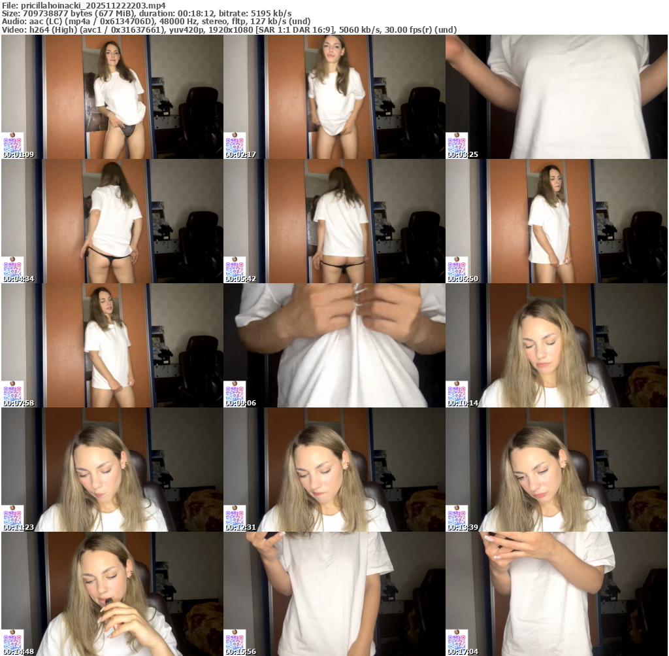Click the QR code icon in the 00:03:25 frame
Screen dimensions: 669x656
pos(457,143)
